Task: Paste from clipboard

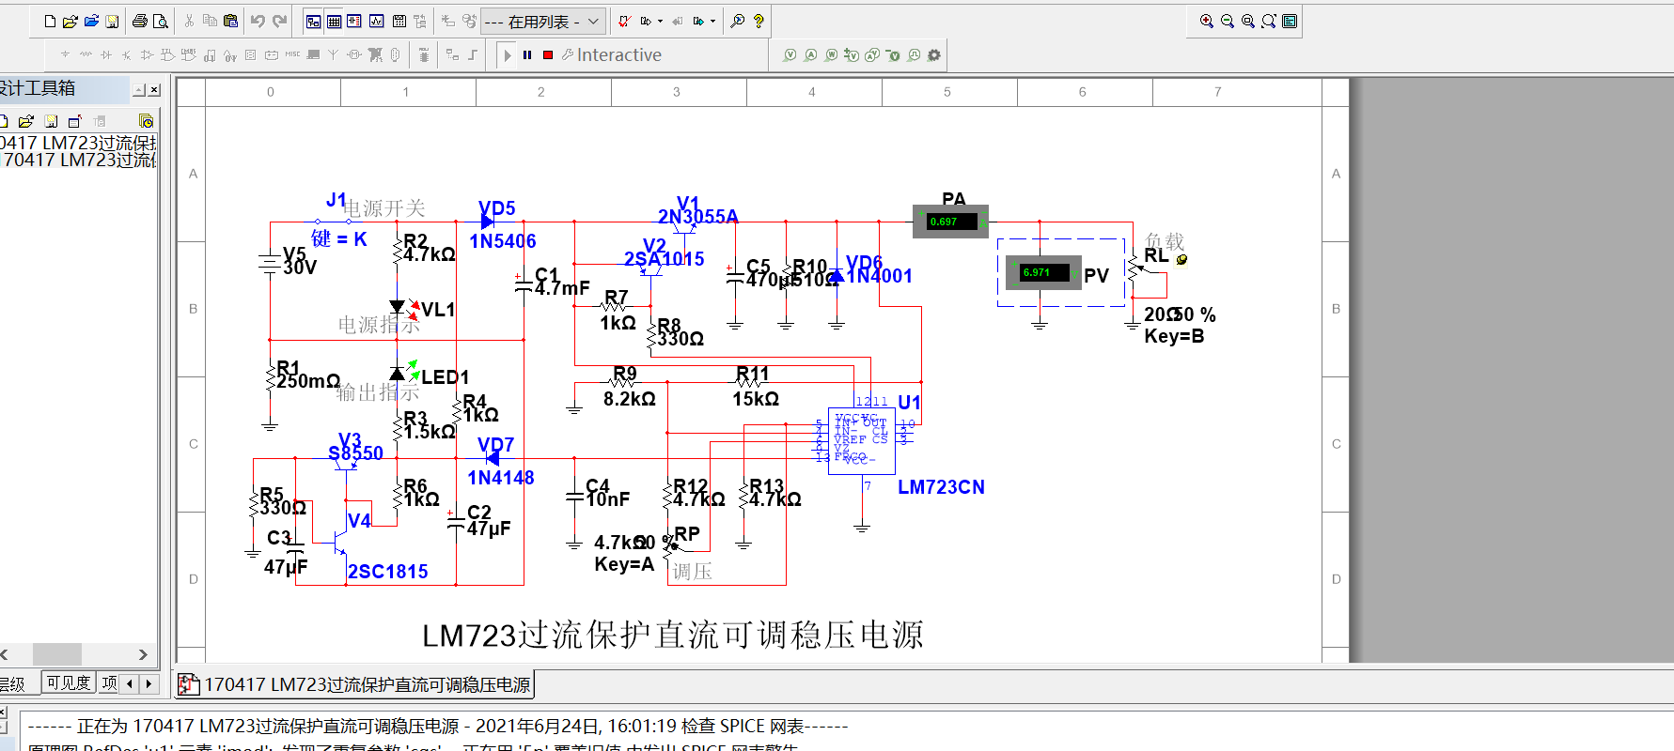Action: click(x=230, y=21)
